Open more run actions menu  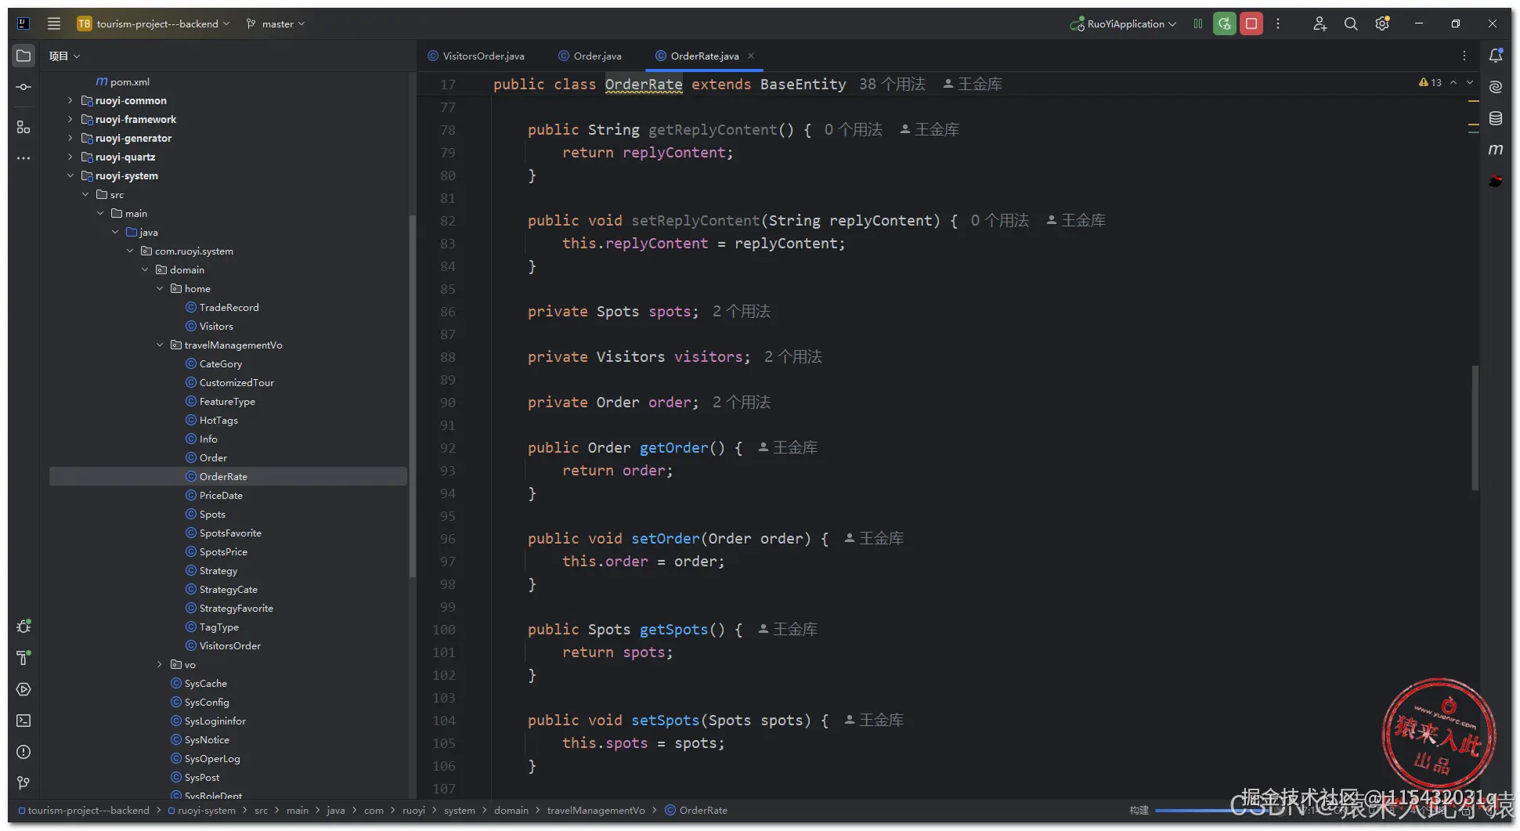(1278, 23)
